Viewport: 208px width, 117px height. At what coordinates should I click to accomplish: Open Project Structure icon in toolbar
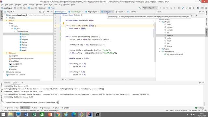[198, 8]
